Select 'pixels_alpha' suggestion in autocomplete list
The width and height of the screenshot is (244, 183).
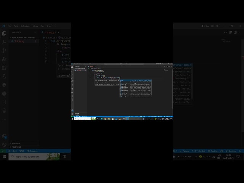(136, 87)
